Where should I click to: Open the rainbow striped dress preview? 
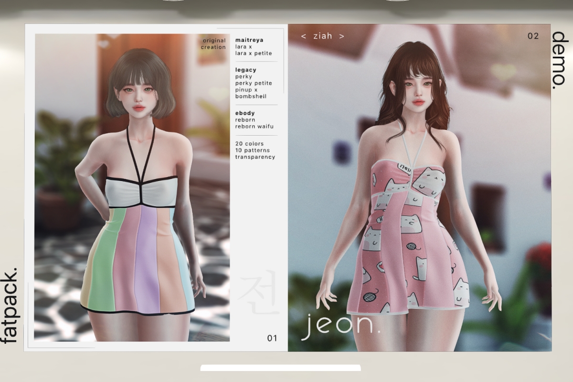132,187
